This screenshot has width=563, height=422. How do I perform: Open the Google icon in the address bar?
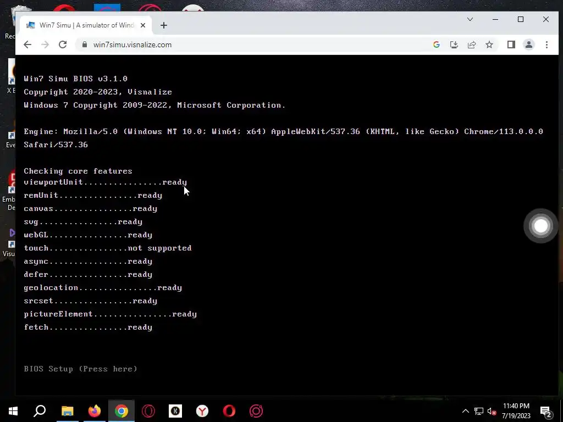(436, 45)
